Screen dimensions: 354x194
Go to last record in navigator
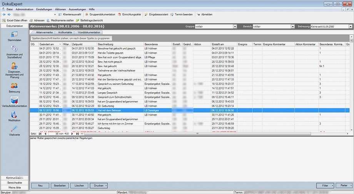[77, 134]
